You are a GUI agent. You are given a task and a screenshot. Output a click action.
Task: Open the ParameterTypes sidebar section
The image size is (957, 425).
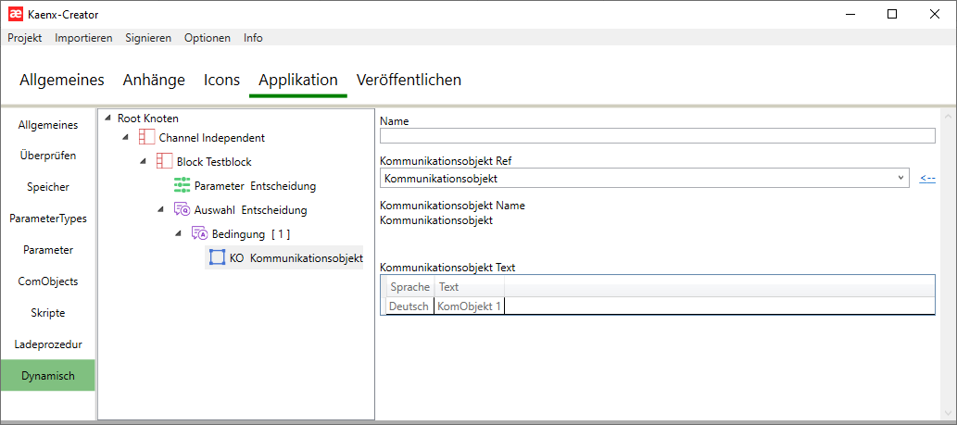48,219
